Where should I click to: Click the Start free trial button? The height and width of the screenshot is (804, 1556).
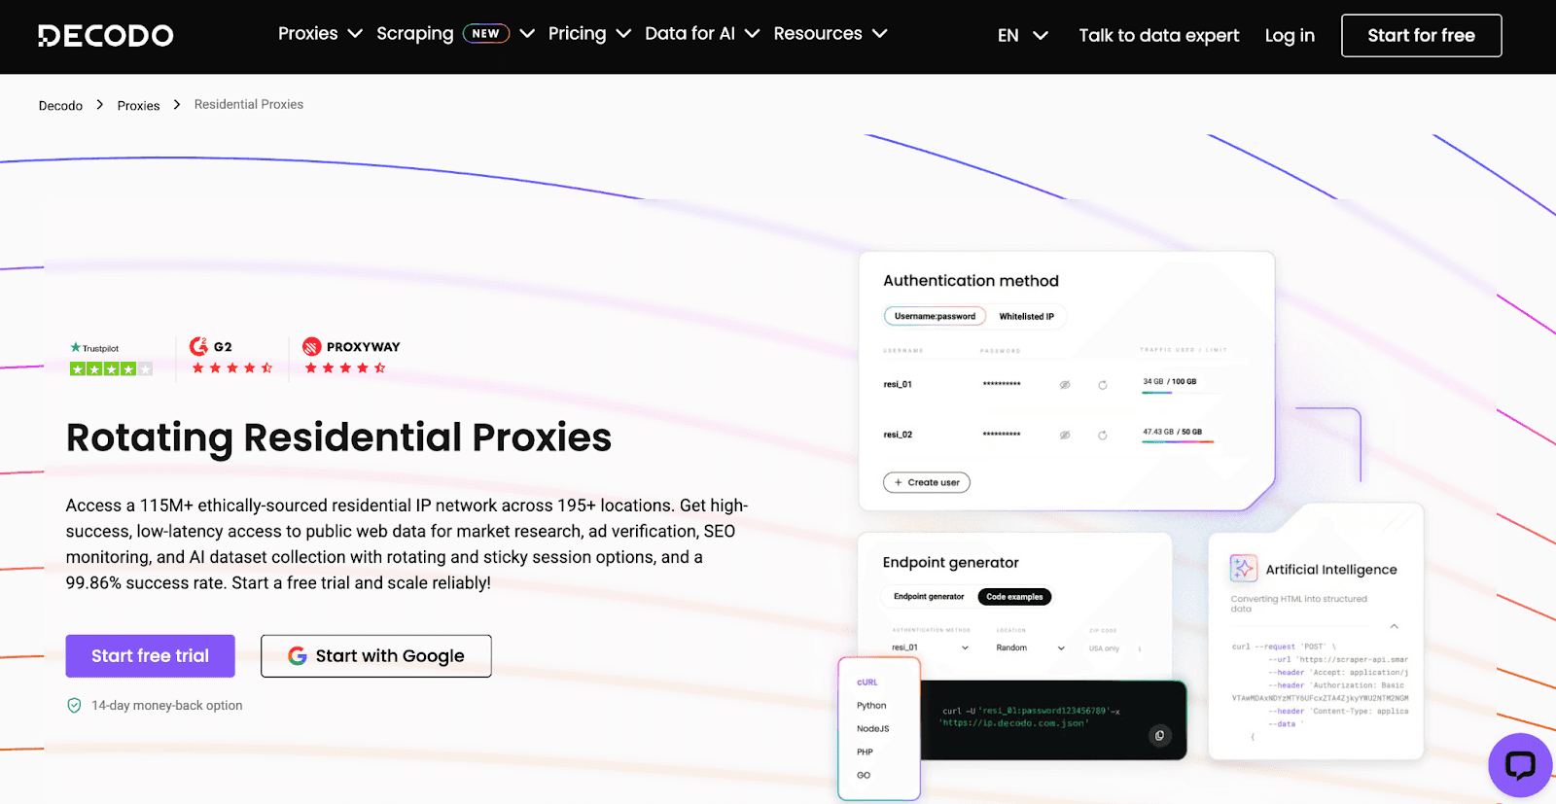click(x=150, y=656)
